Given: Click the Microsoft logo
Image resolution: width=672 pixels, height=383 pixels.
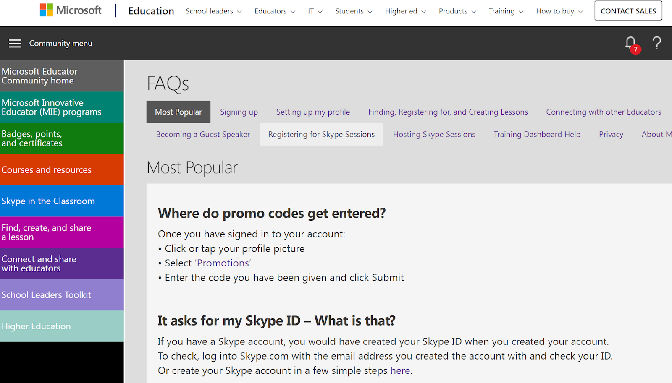Looking at the screenshot, I should tap(71, 10).
